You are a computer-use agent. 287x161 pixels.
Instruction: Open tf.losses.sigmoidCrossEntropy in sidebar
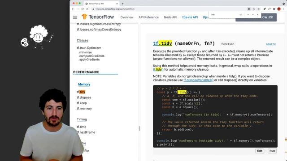pyautogui.click(x=99, y=24)
